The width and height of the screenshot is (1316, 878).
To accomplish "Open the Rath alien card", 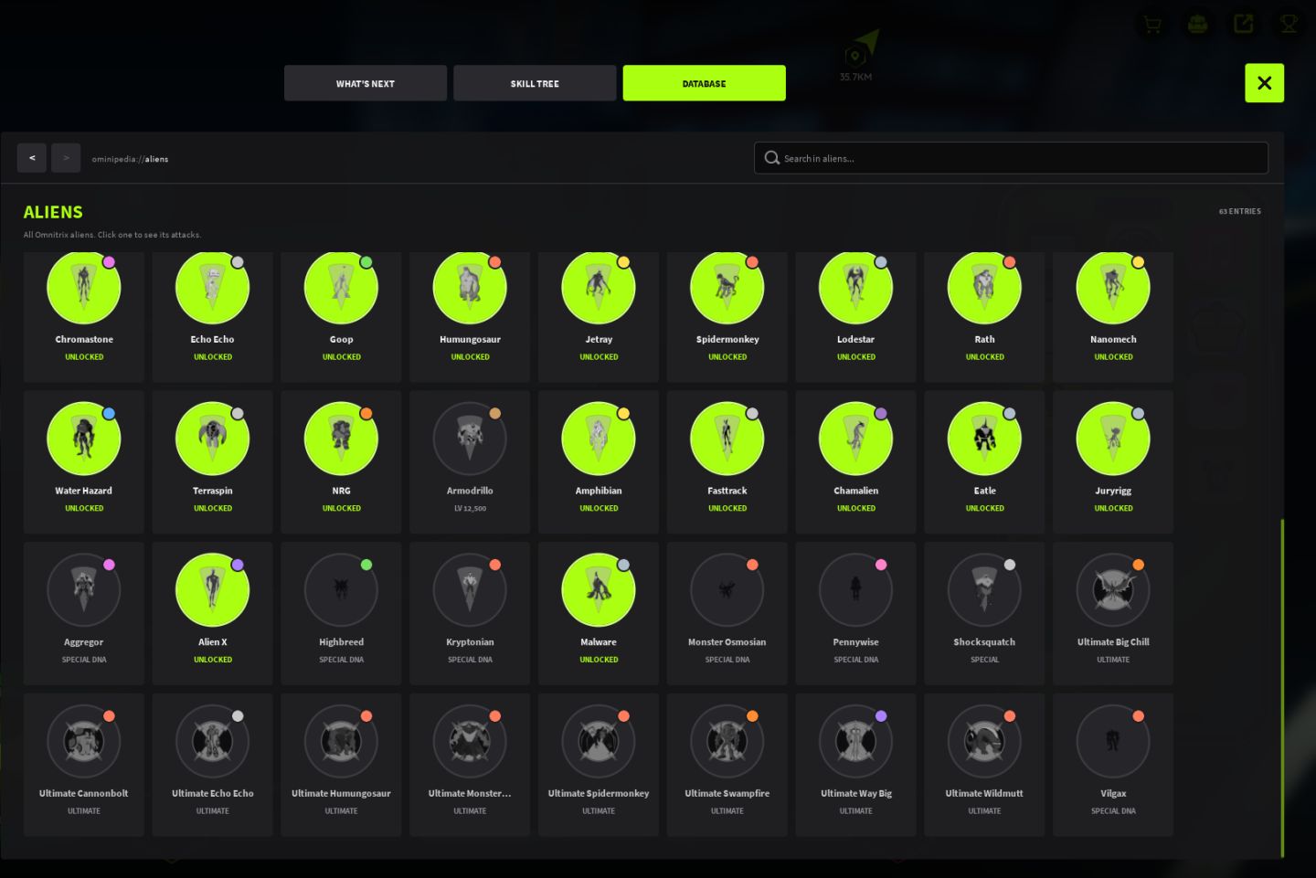I will pos(984,317).
